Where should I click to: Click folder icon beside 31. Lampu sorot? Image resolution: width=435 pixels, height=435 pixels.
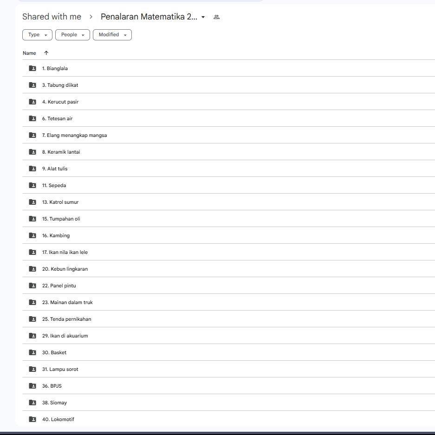pos(32,369)
